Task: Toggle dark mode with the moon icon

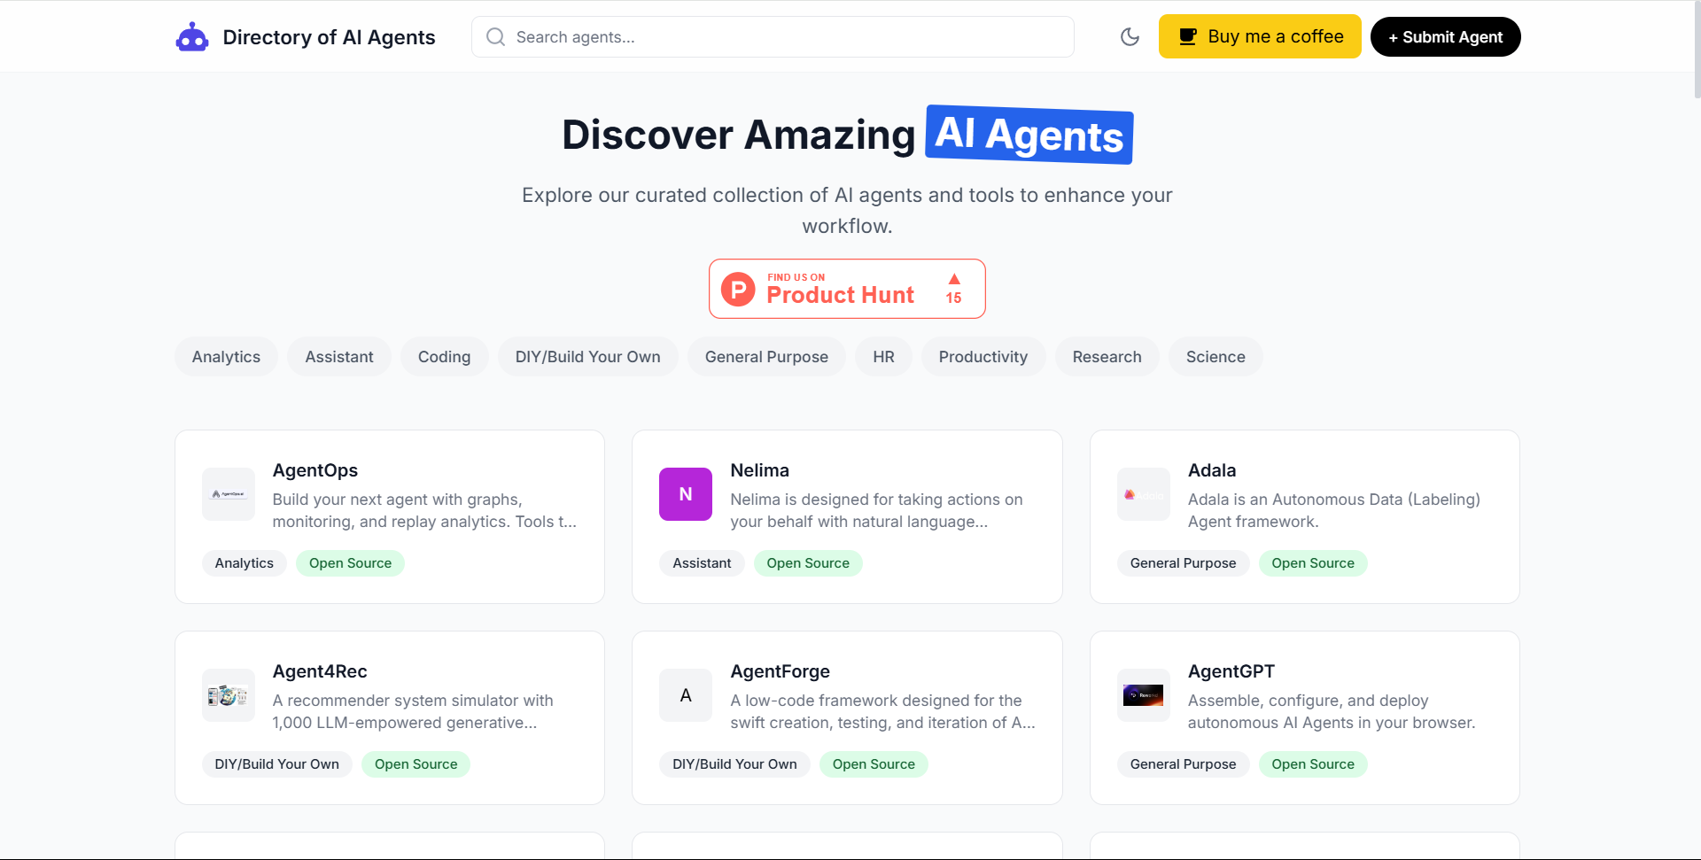Action: (1130, 37)
